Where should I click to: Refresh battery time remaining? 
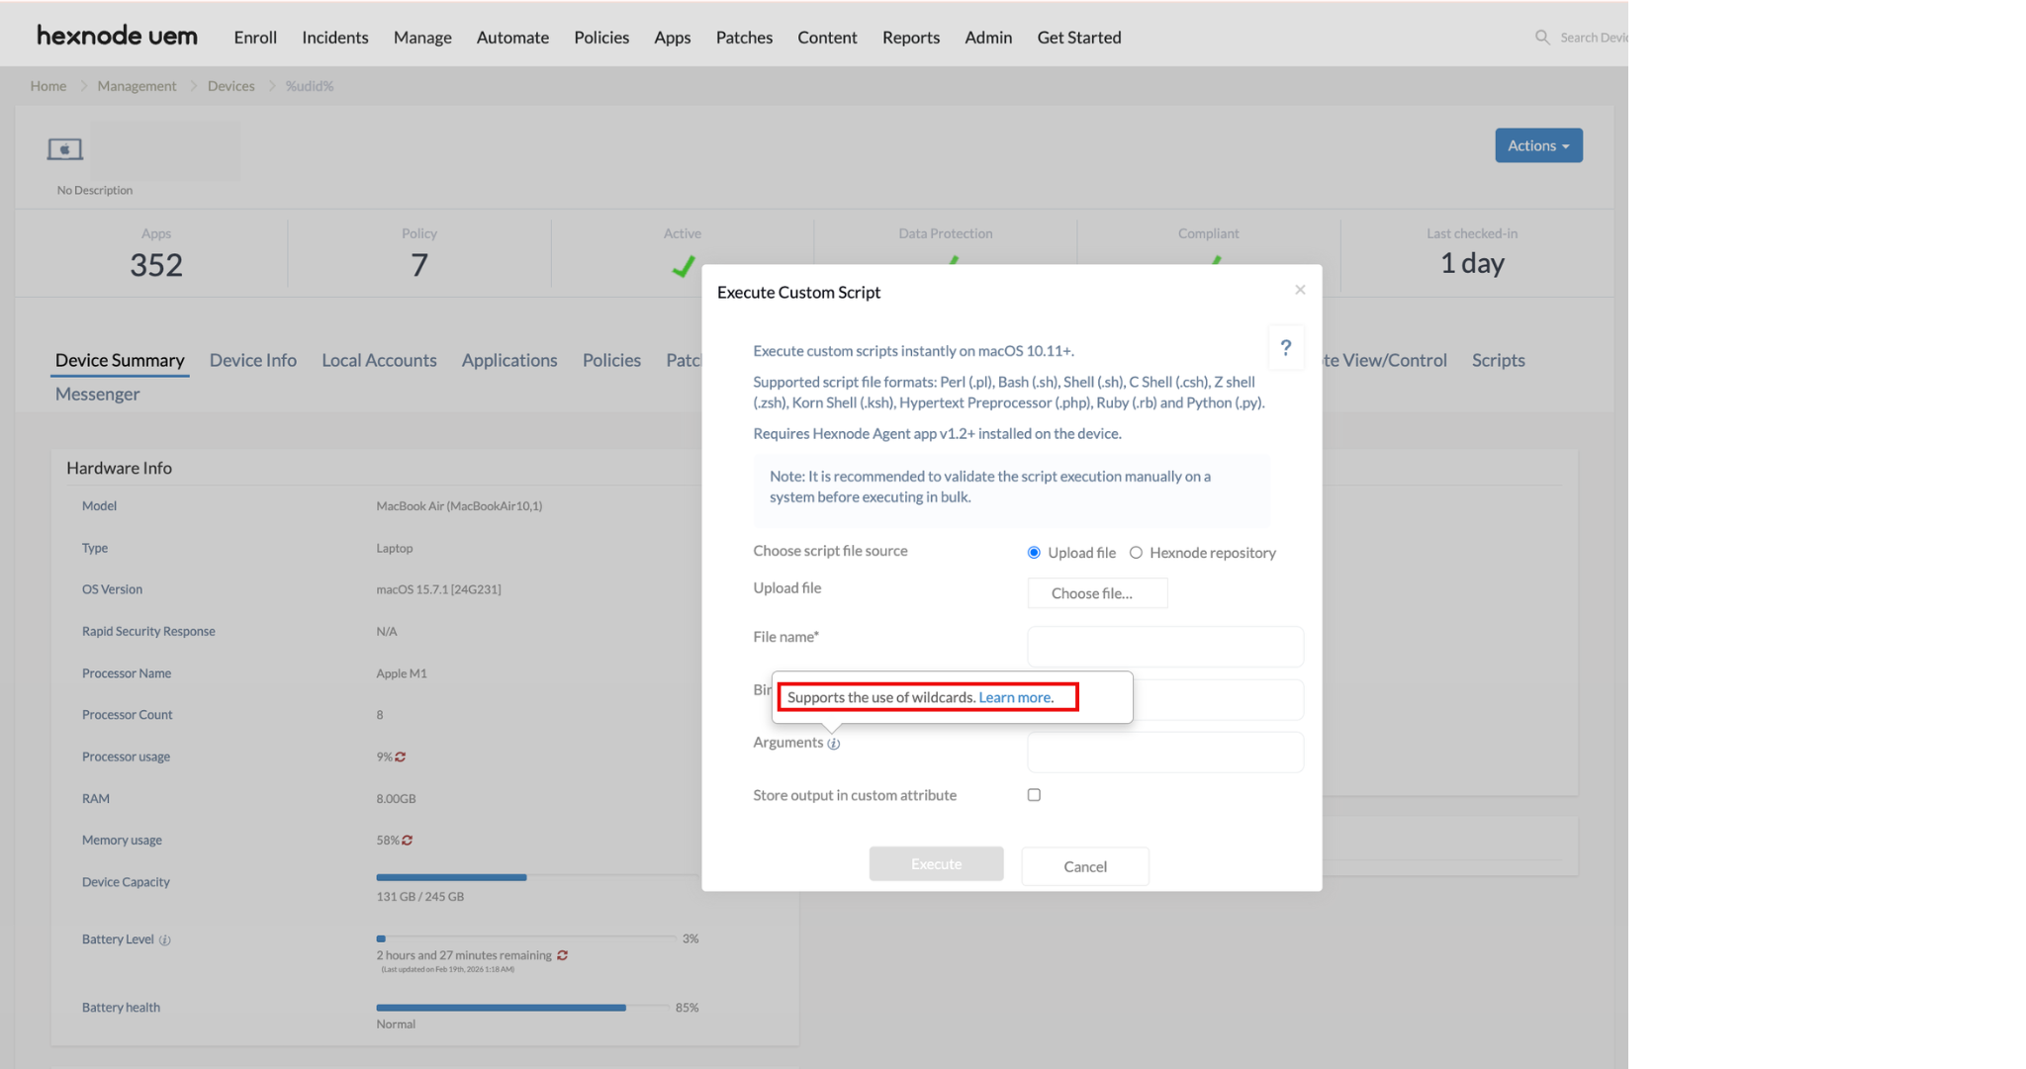pyautogui.click(x=562, y=955)
